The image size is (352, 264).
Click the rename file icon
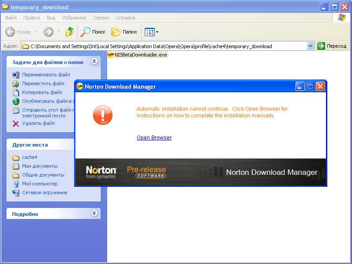pos(16,75)
